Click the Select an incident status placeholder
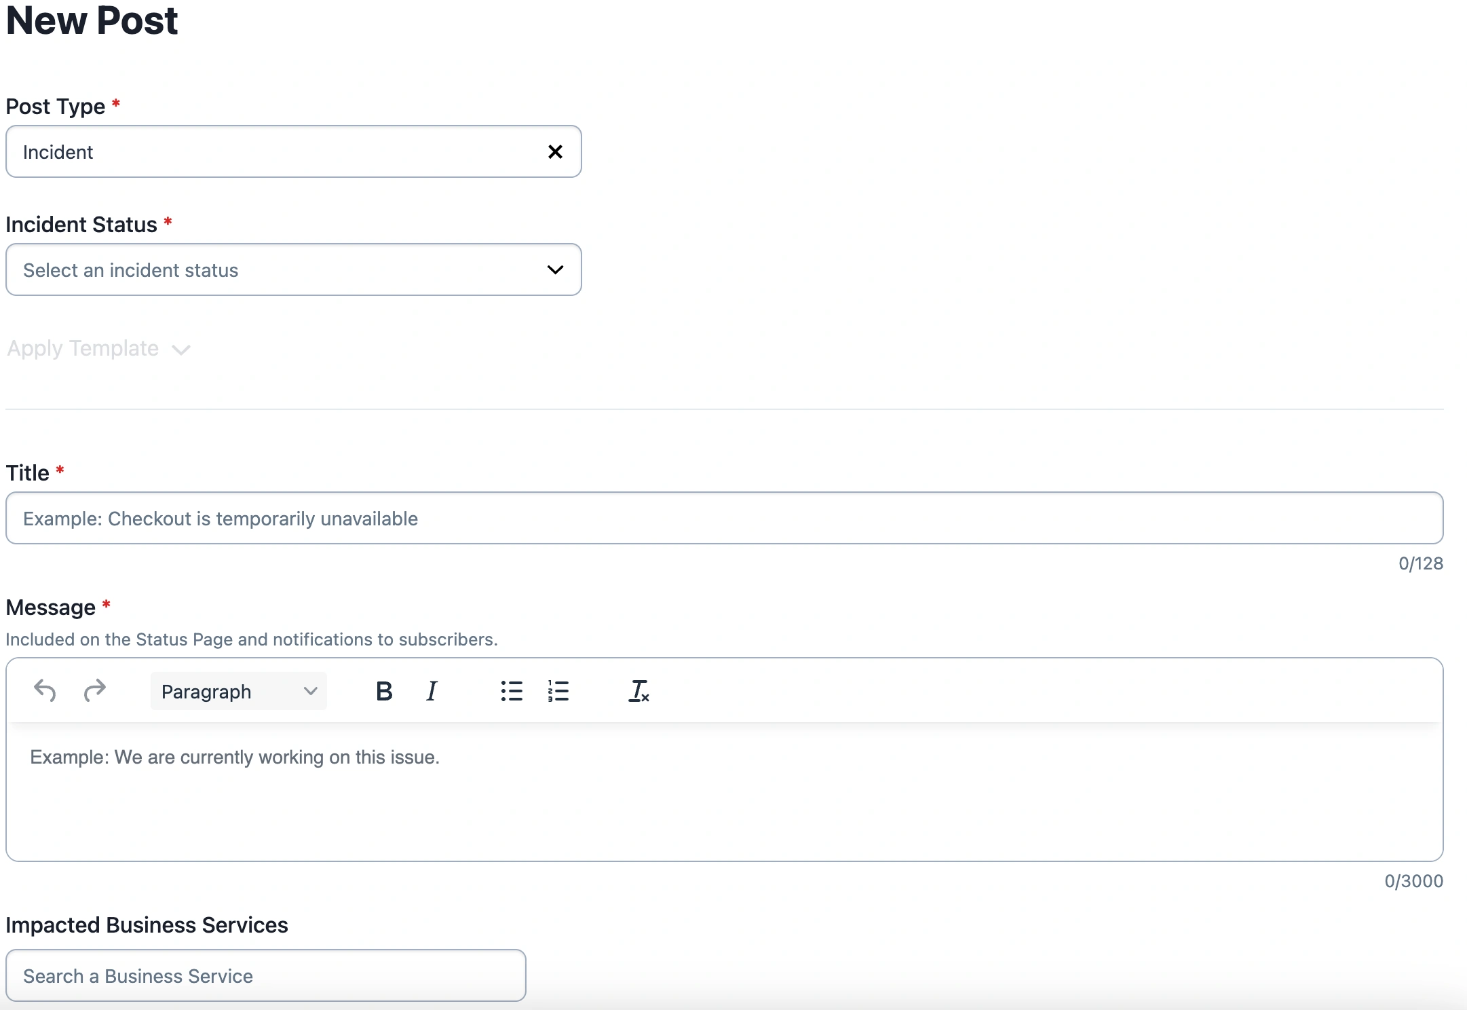Image resolution: width=1467 pixels, height=1010 pixels. [x=131, y=270]
